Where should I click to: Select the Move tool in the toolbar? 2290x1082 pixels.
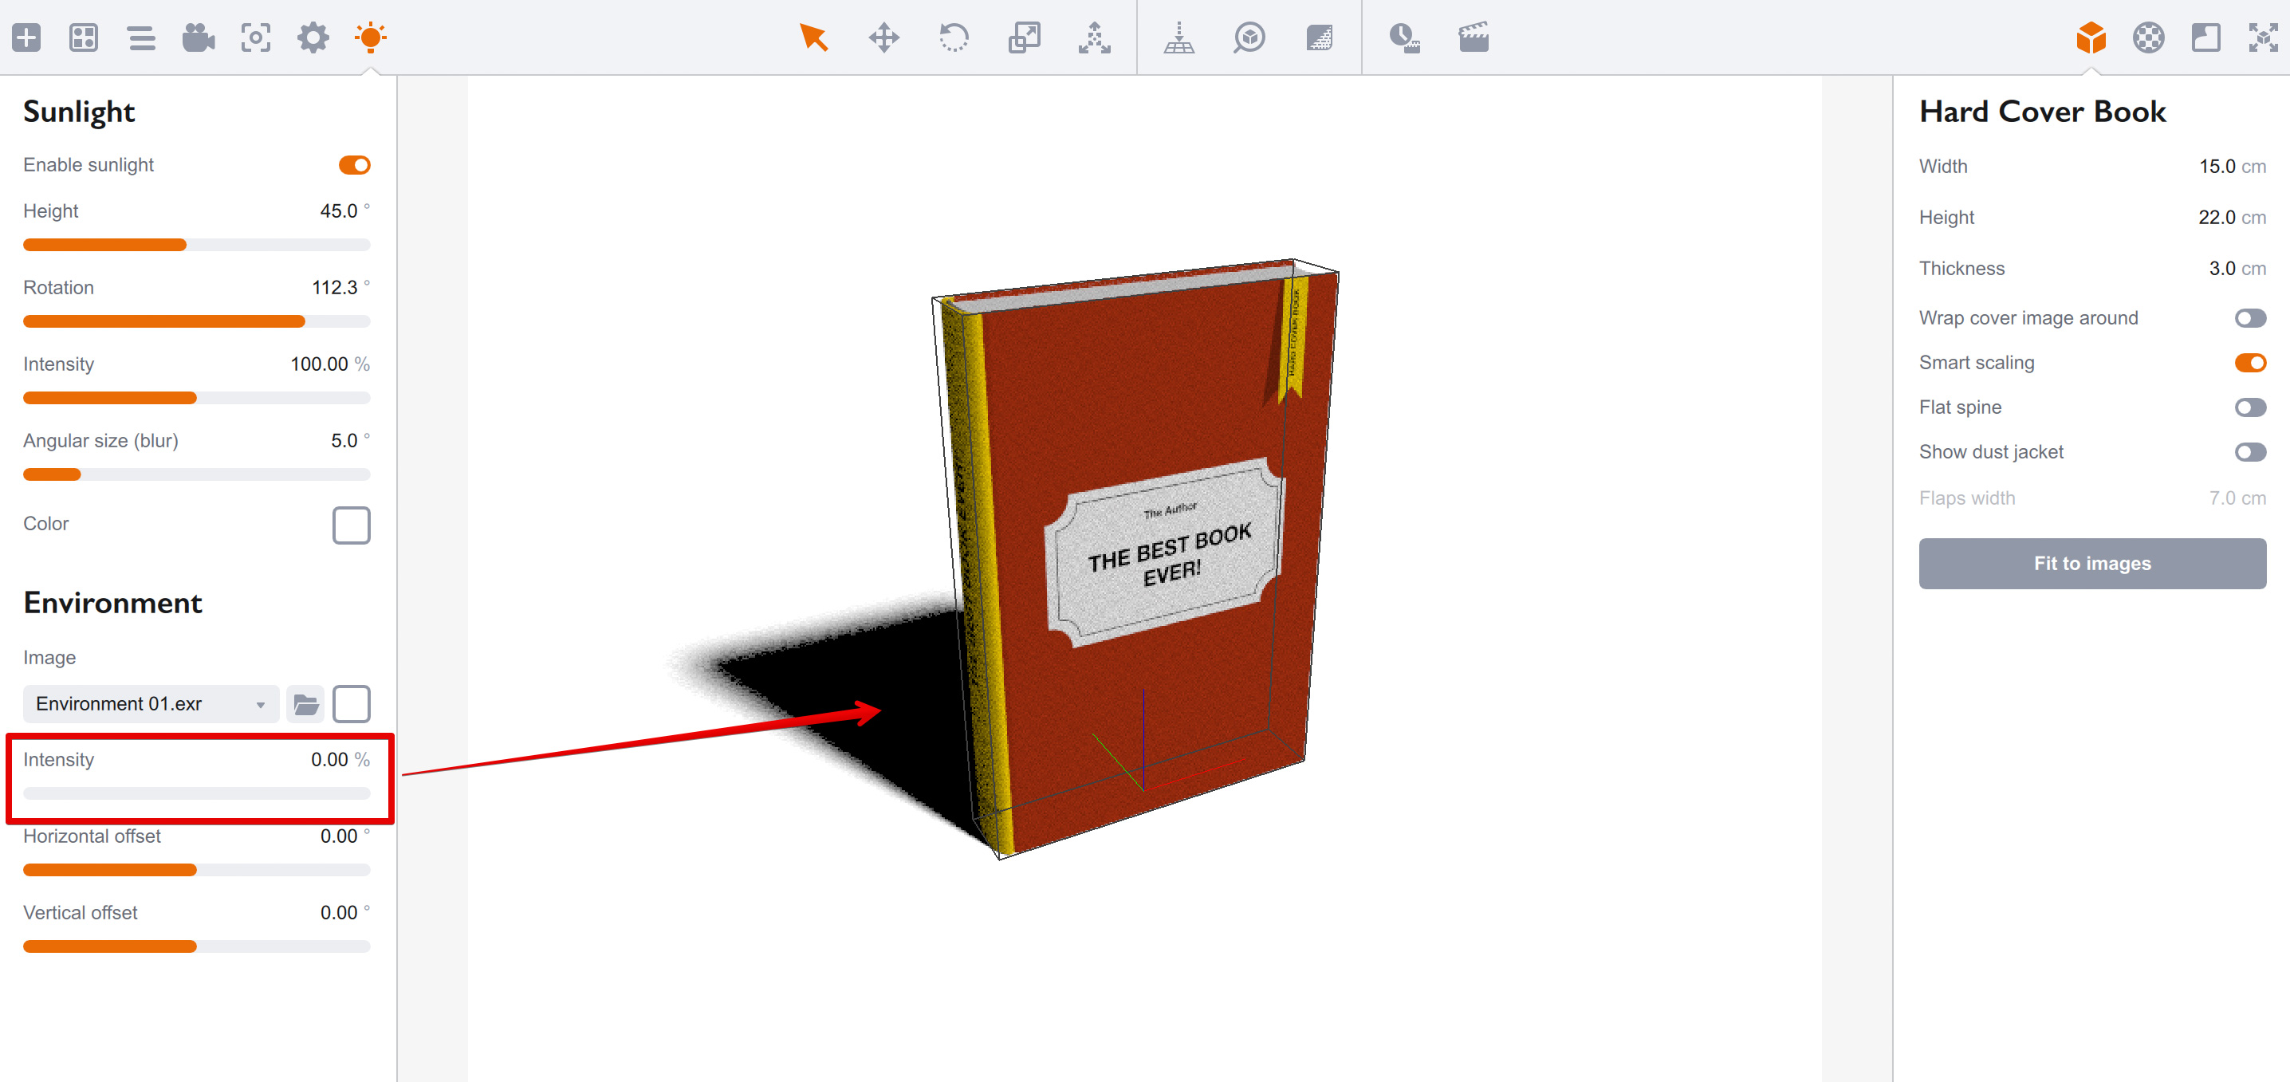[x=883, y=38]
